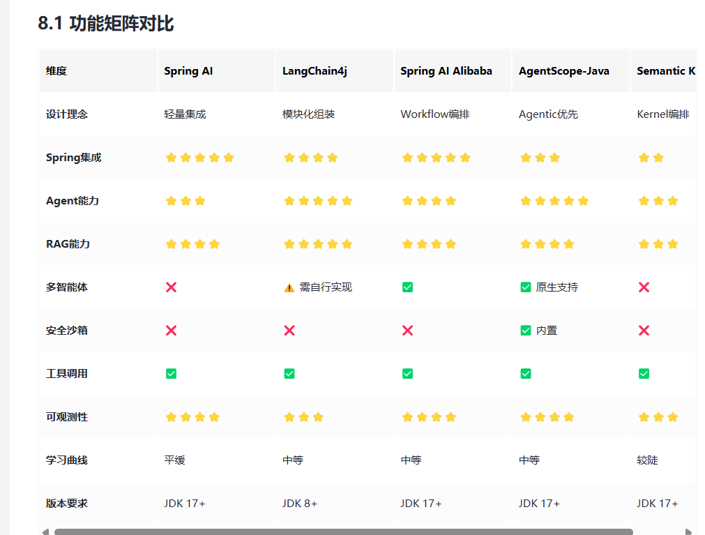
Task: Click the Workflow编排 cell
Action: coord(435,114)
